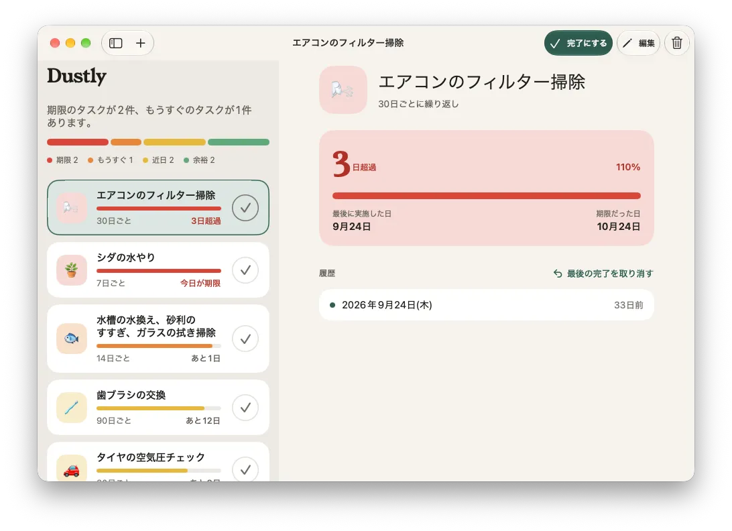Click 30日ごと interval in selected card
The width and height of the screenshot is (732, 531).
(x=114, y=221)
